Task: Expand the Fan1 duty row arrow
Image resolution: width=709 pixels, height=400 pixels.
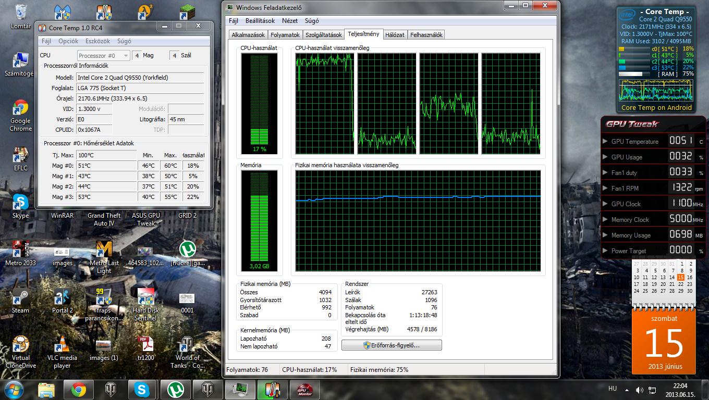Action: pyautogui.click(x=605, y=172)
